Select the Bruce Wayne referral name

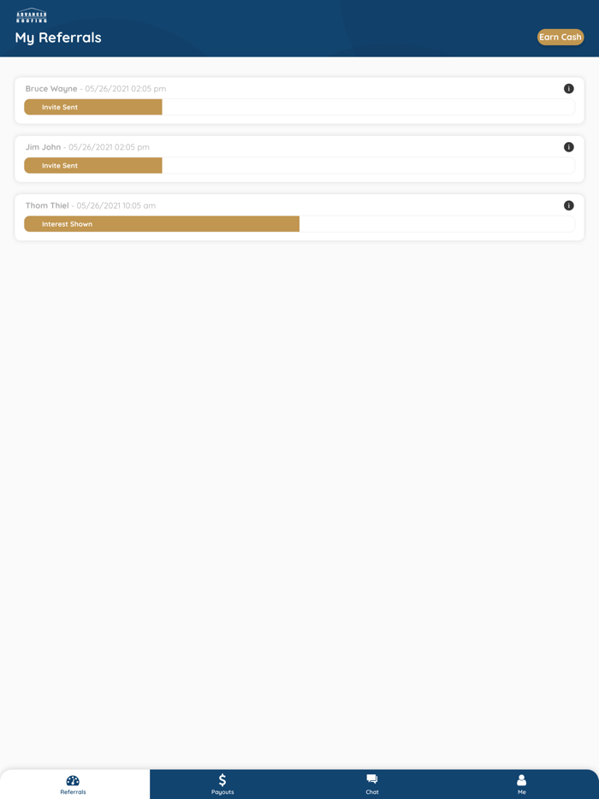click(x=51, y=89)
